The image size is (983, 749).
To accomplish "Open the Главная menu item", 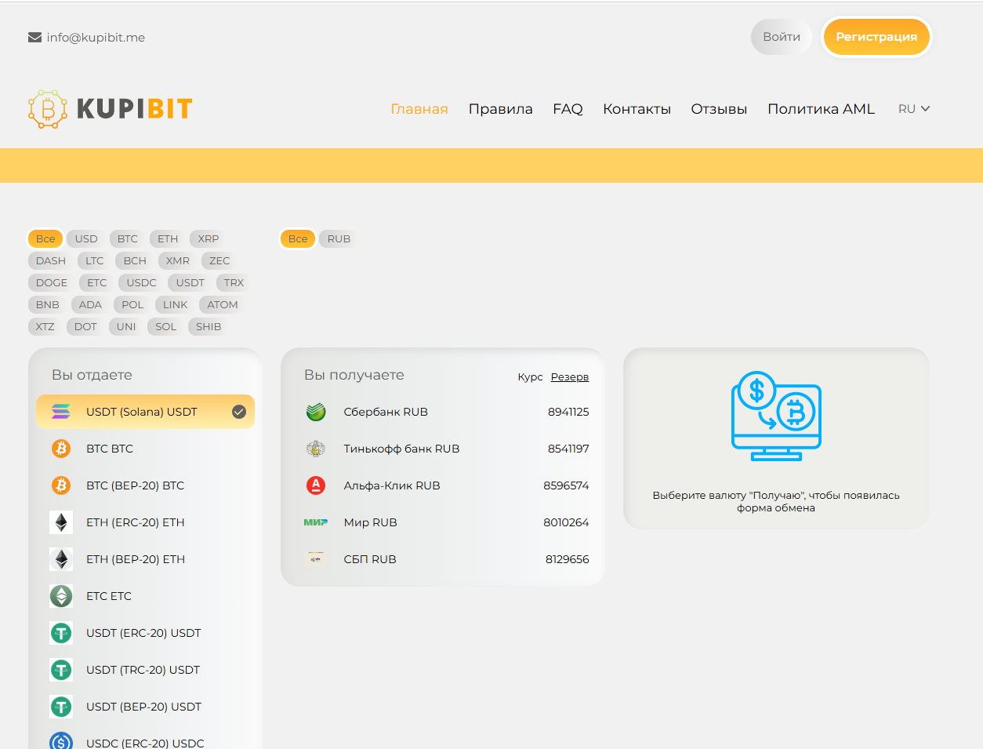I will 419,109.
